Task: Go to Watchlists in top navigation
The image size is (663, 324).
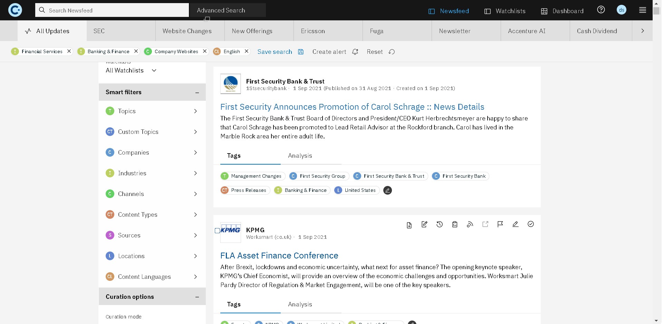Action: click(x=505, y=11)
